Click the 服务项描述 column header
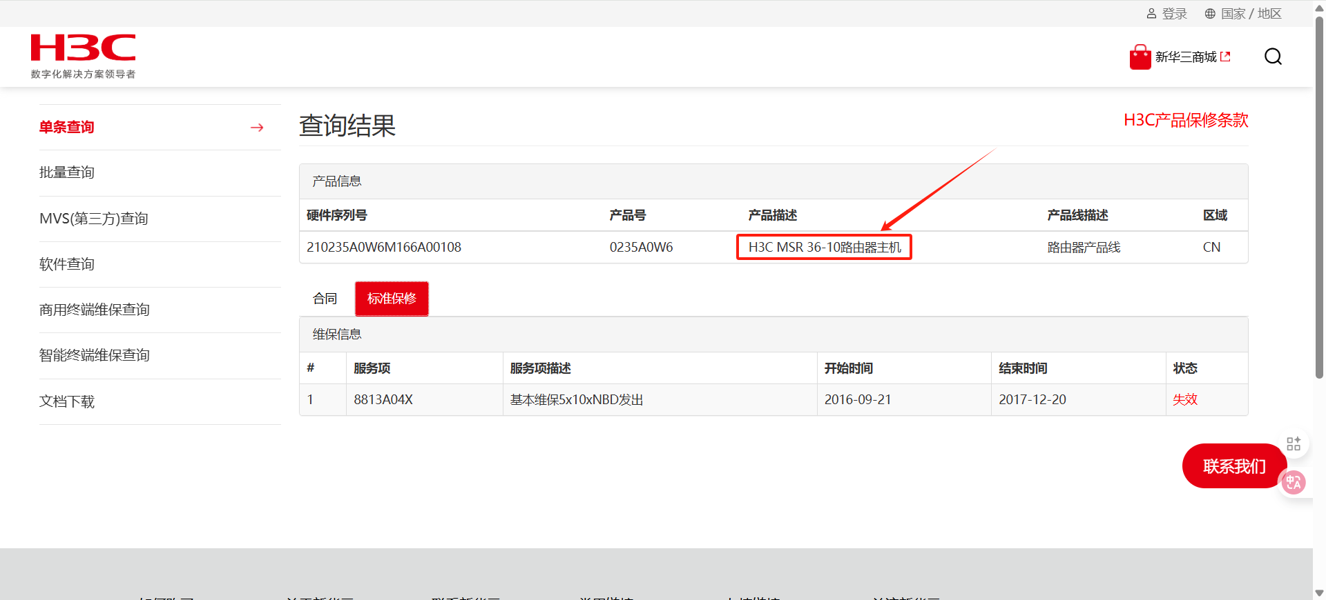 point(541,368)
